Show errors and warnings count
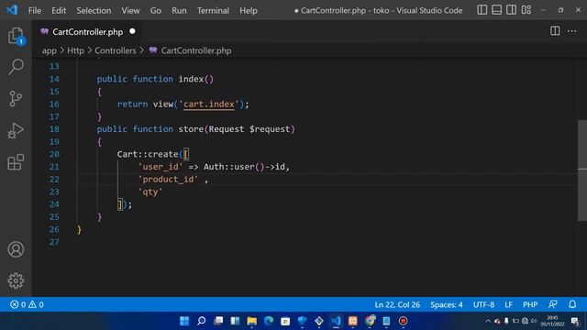The image size is (587, 330). (x=27, y=304)
